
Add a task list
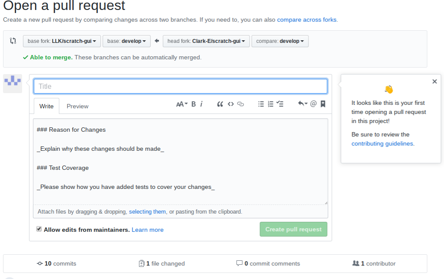[x=280, y=104]
